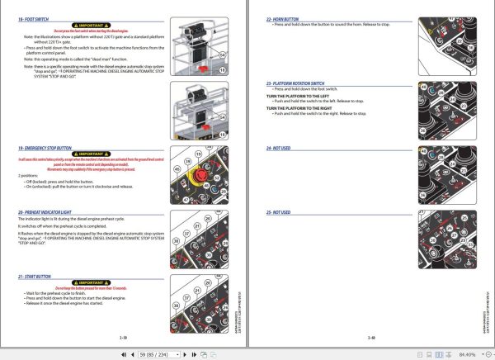Go to the first page
The image size is (495, 360).
(x=124, y=354)
